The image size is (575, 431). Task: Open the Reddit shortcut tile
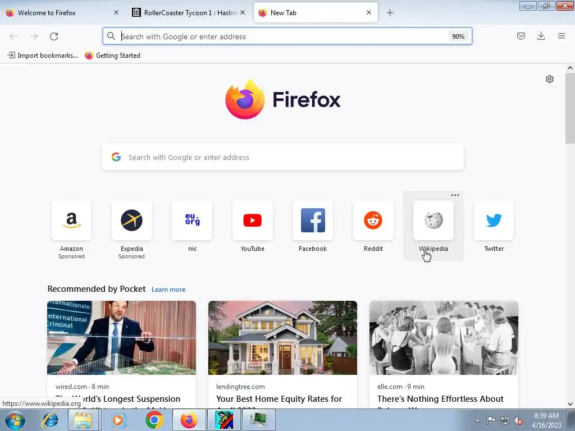pos(373,220)
